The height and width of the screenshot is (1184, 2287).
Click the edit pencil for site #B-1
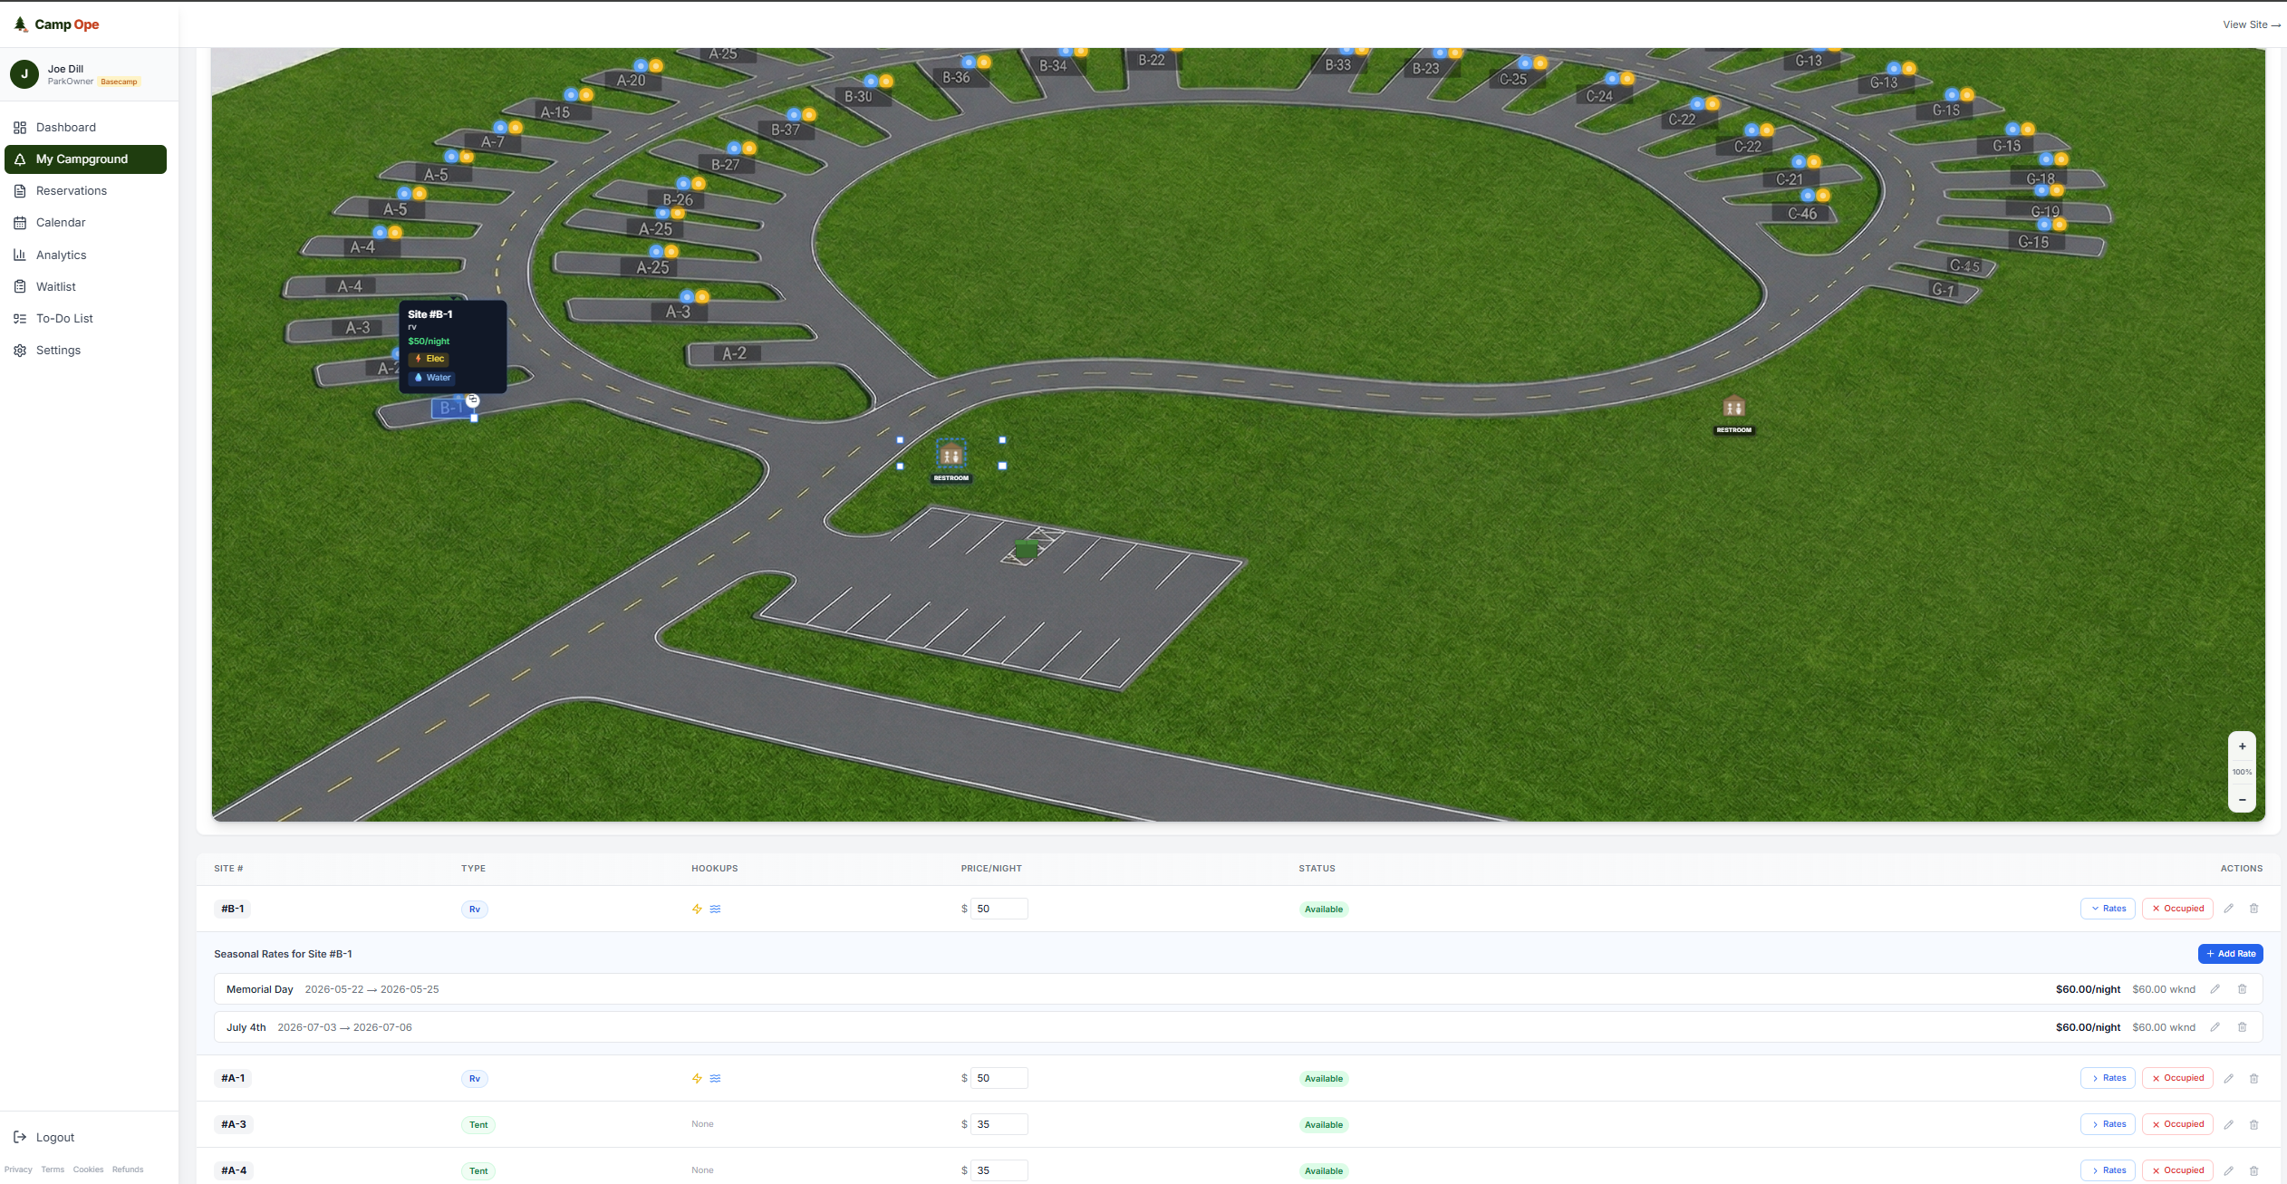2228,909
